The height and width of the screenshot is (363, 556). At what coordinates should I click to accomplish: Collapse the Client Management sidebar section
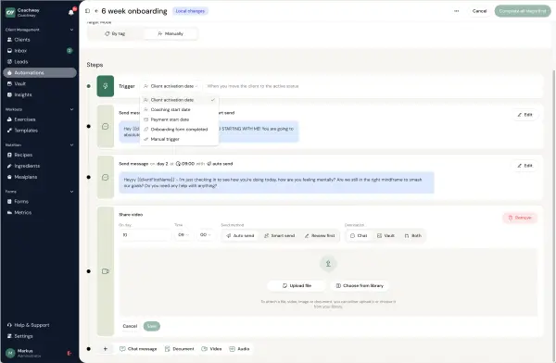pyautogui.click(x=71, y=30)
